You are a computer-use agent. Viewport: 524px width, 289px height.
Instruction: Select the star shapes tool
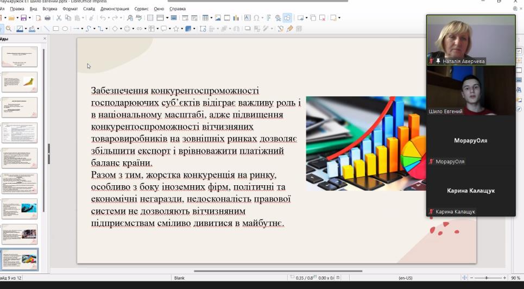[176, 29]
